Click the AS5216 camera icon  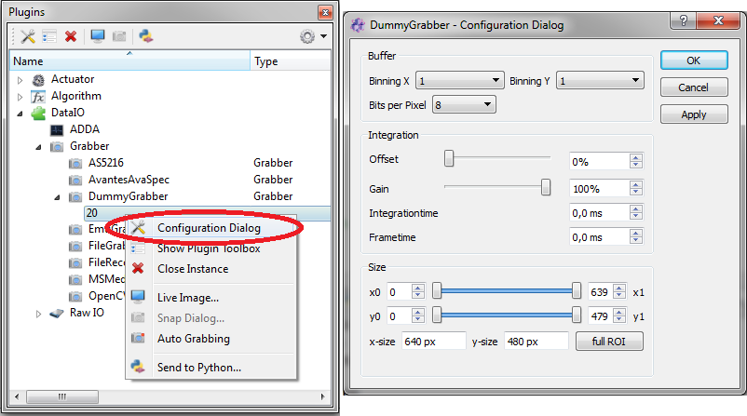tap(75, 164)
